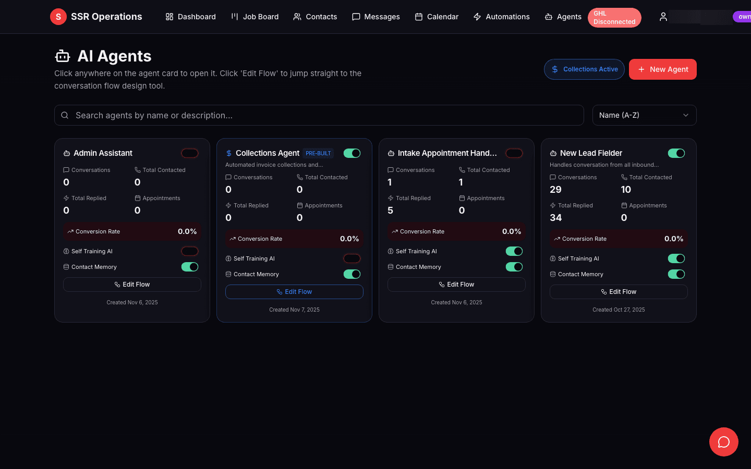The height and width of the screenshot is (469, 751).
Task: Select the Messages chat icon
Action: tap(356, 17)
